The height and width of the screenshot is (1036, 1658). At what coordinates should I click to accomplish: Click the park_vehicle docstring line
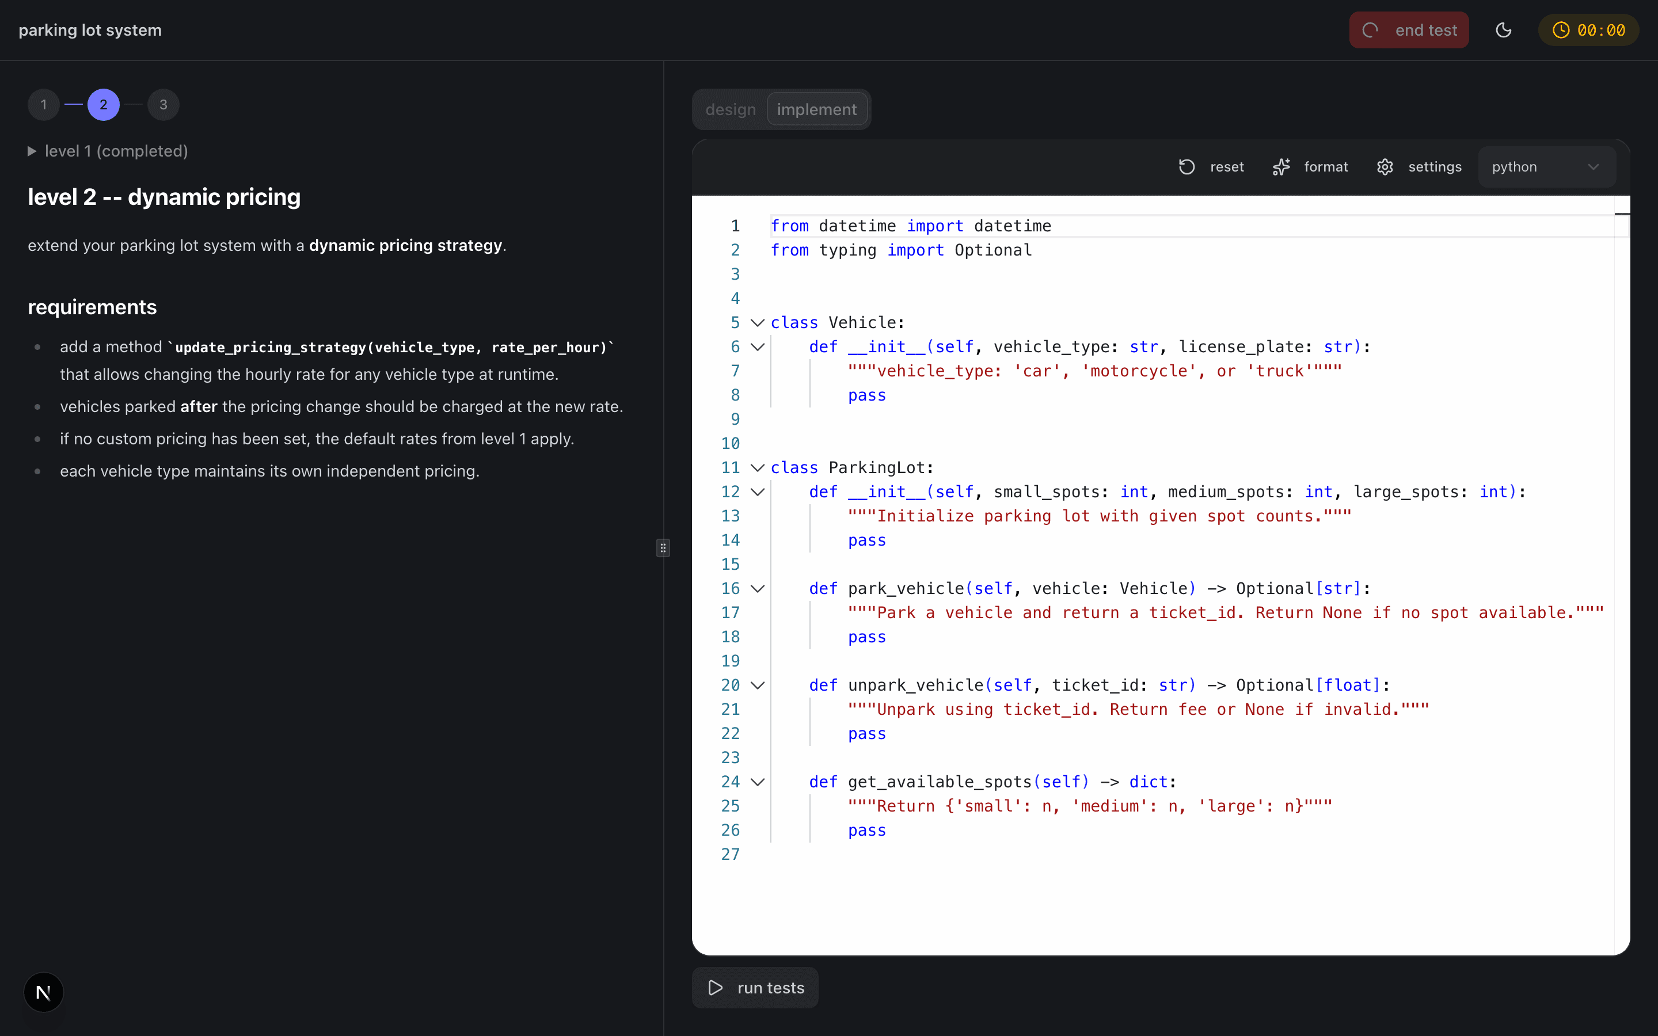[1226, 612]
